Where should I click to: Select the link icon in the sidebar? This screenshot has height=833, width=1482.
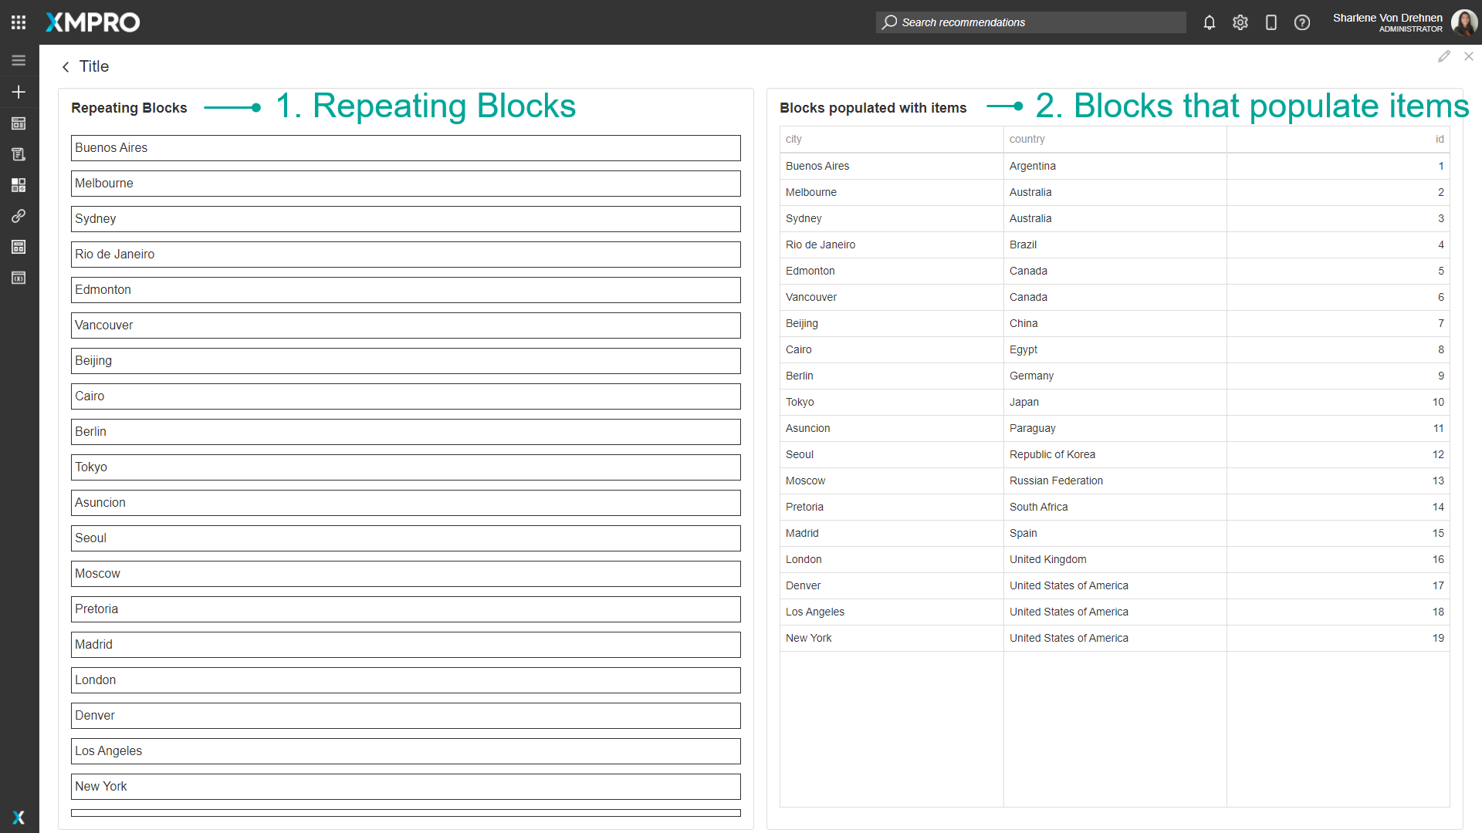tap(19, 216)
